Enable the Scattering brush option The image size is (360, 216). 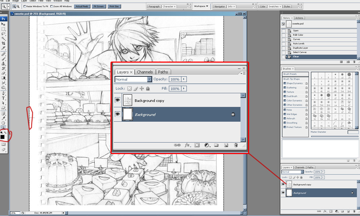pyautogui.click(x=285, y=88)
